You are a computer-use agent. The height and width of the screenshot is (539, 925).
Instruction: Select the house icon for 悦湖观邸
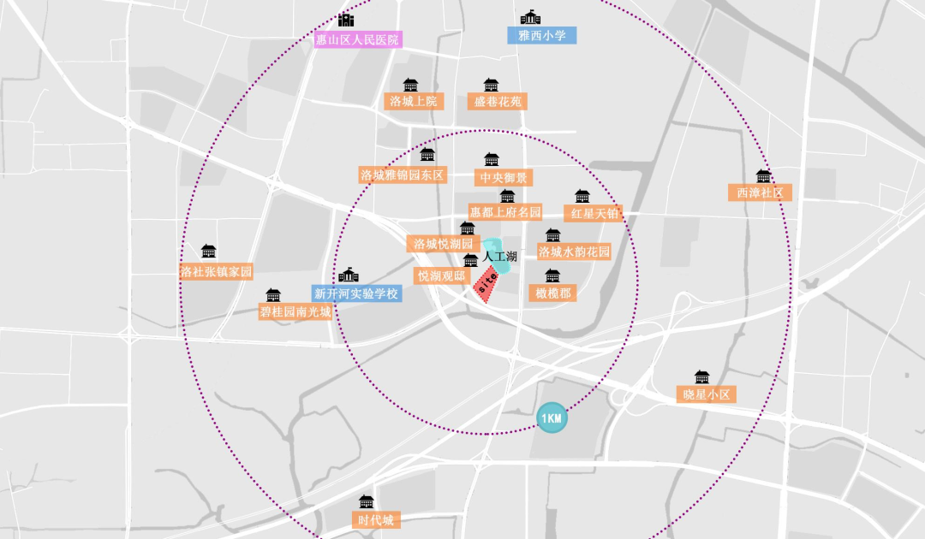[x=470, y=260]
